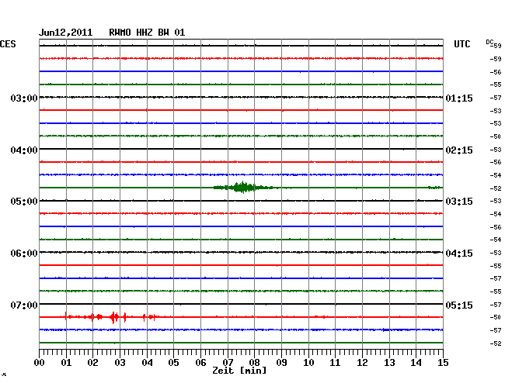
Task: Select the 03:00 local time label
Action: coord(24,98)
